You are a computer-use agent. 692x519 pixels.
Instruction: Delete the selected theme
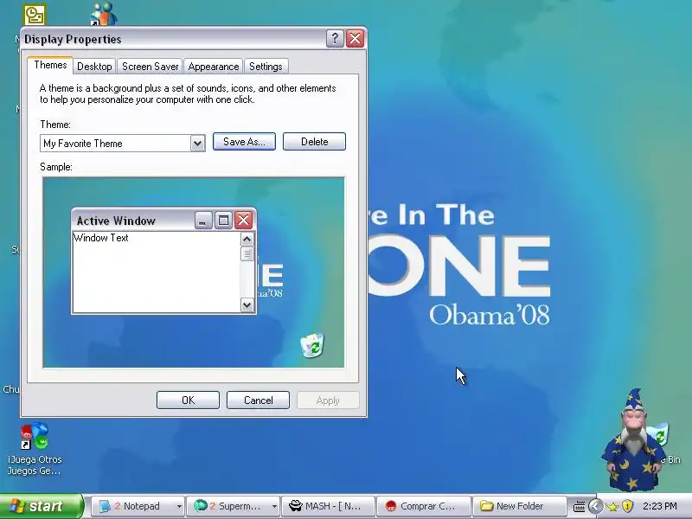coord(314,142)
